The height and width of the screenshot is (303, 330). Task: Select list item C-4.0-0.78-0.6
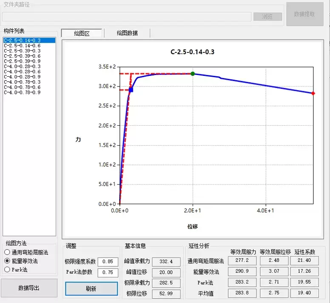click(29, 87)
